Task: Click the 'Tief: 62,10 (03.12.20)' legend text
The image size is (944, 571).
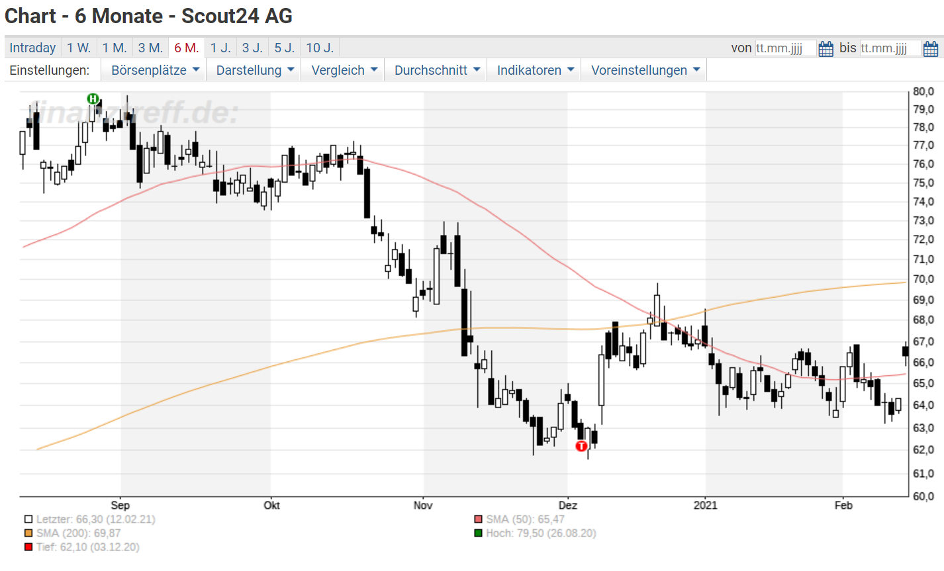Action: 88,547
